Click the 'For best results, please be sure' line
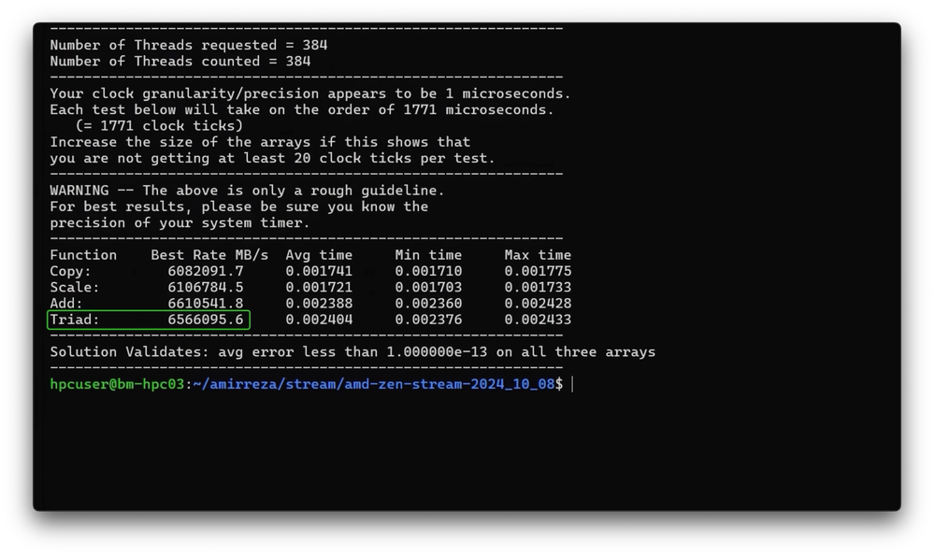The width and height of the screenshot is (934, 555). click(x=238, y=206)
